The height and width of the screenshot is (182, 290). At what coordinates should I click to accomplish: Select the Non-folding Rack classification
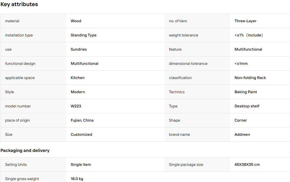(x=250, y=78)
